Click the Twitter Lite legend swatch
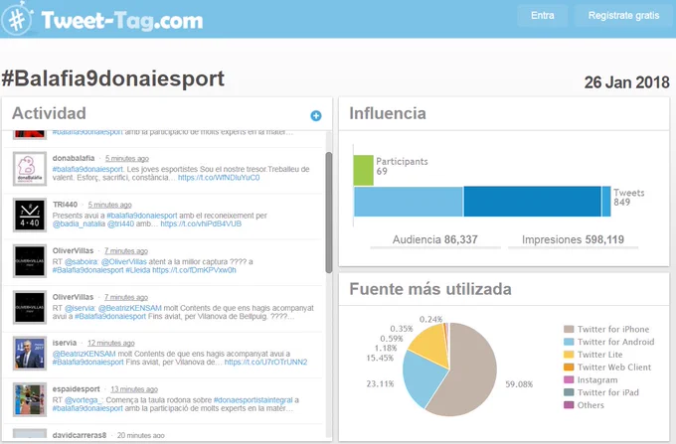Screen dimensions: 676x444 click(x=569, y=355)
